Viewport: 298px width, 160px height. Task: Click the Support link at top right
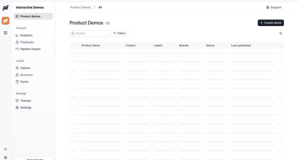pos(274,7)
